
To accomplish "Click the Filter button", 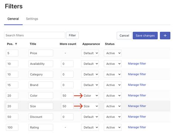I will 72,35.
